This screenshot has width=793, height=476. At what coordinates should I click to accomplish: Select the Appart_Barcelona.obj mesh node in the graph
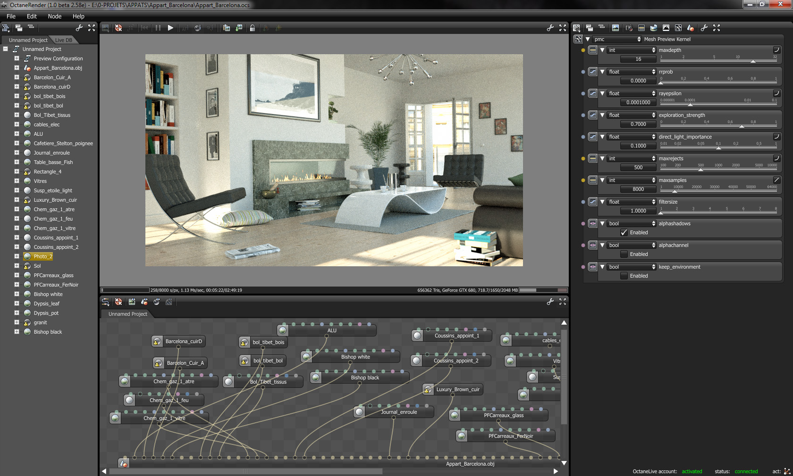(340, 464)
